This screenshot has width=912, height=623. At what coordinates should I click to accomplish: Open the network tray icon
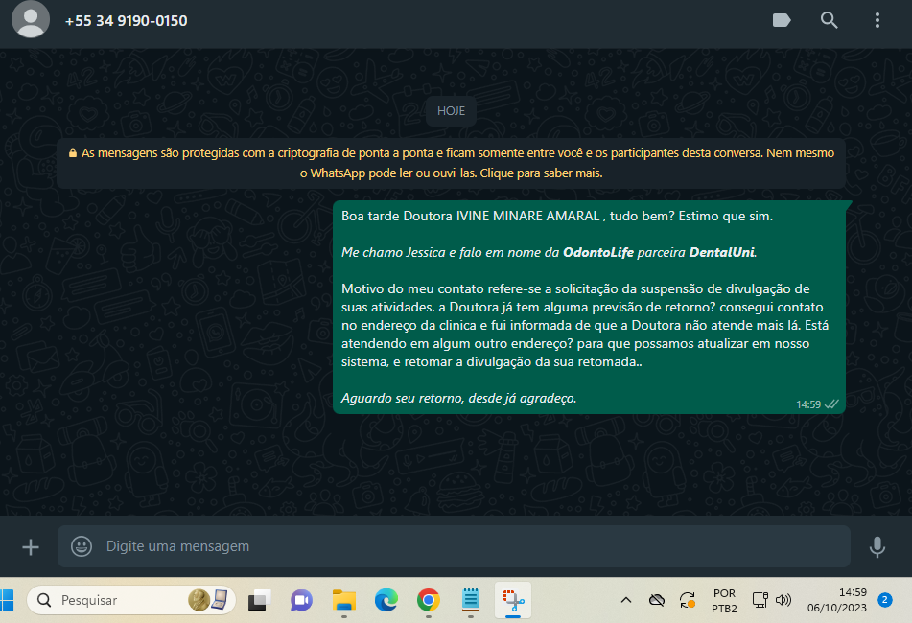pyautogui.click(x=760, y=600)
